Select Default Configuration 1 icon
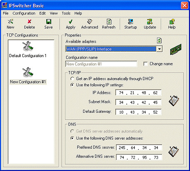 (x=28, y=46)
